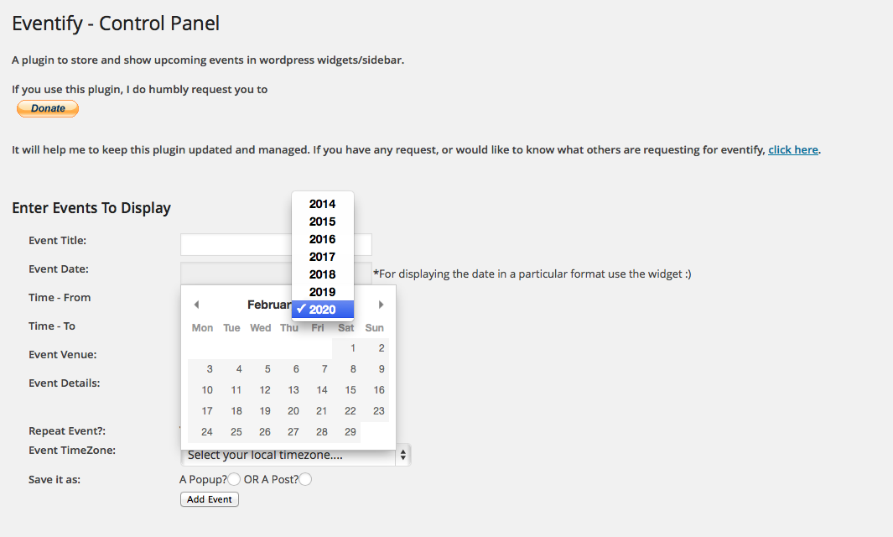Select the A Popup radio button

click(x=234, y=479)
